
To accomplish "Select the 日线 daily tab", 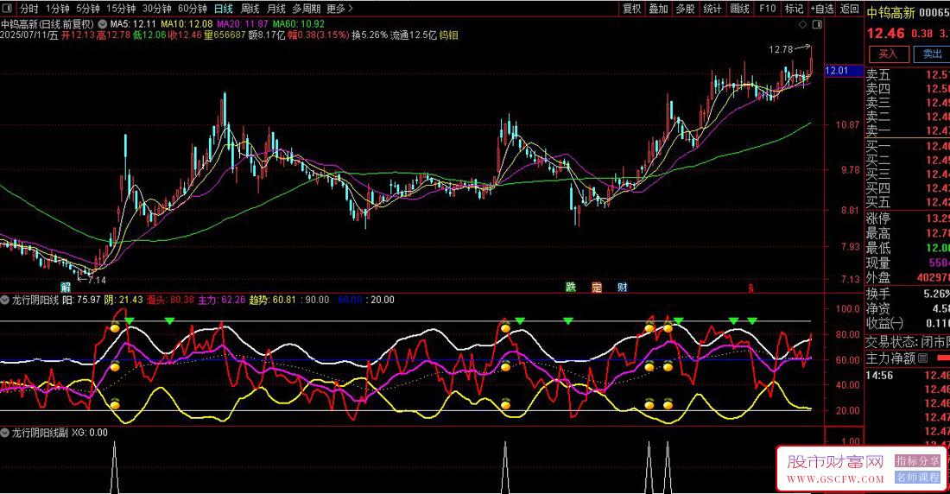I will click(224, 9).
